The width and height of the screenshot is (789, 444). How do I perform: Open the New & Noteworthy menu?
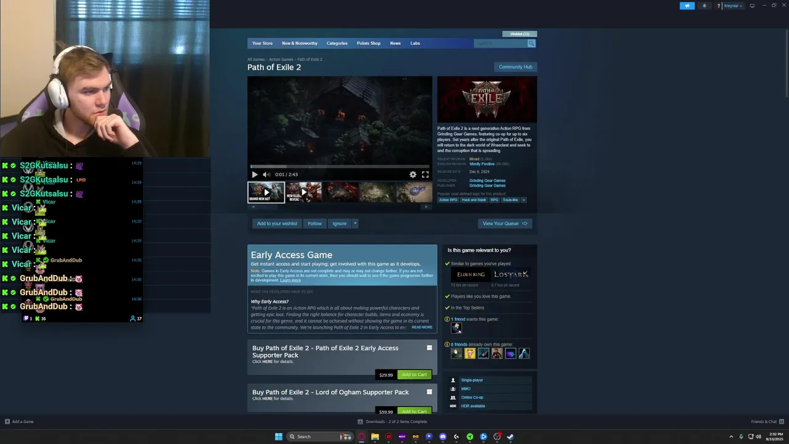tap(300, 43)
